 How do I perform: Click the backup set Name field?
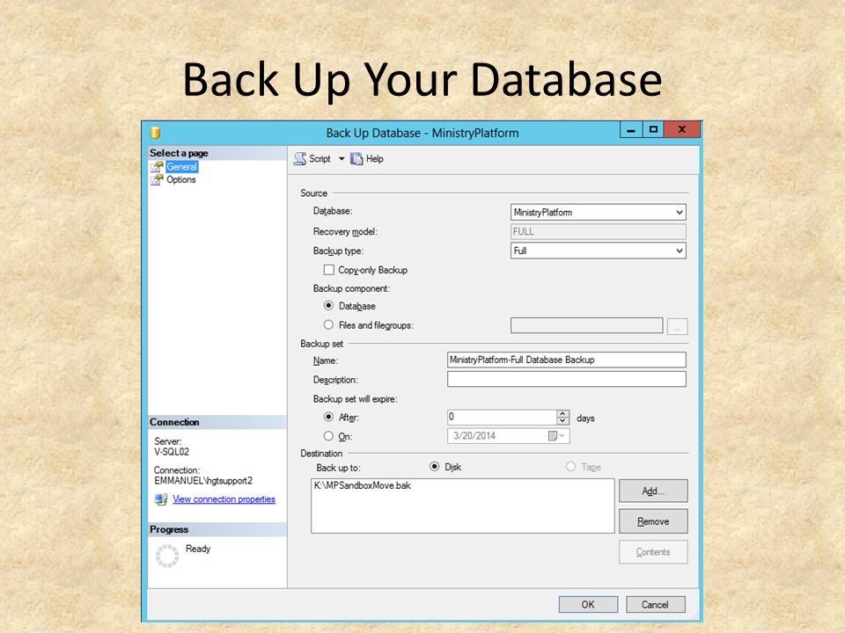point(566,360)
